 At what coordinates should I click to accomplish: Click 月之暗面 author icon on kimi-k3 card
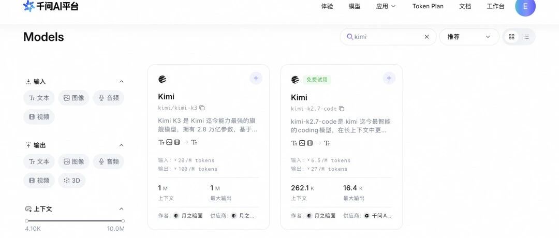[176, 216]
